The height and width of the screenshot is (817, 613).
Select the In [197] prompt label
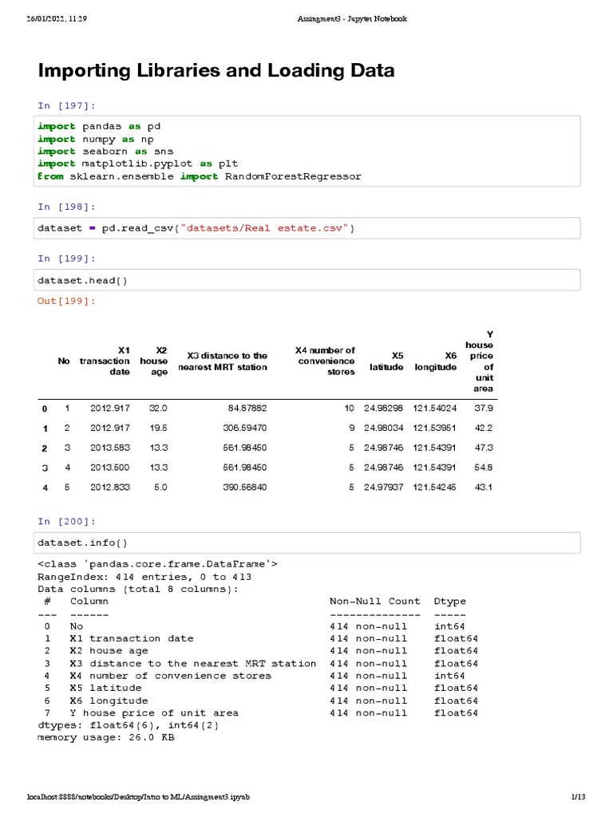click(x=66, y=106)
